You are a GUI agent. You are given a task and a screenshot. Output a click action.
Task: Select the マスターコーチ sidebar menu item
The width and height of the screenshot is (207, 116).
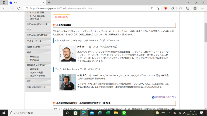[34, 41]
